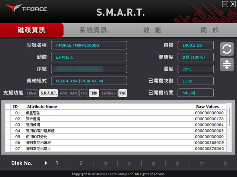Click the power-on hours field 64 小時
237x177 pixels.
click(196, 93)
